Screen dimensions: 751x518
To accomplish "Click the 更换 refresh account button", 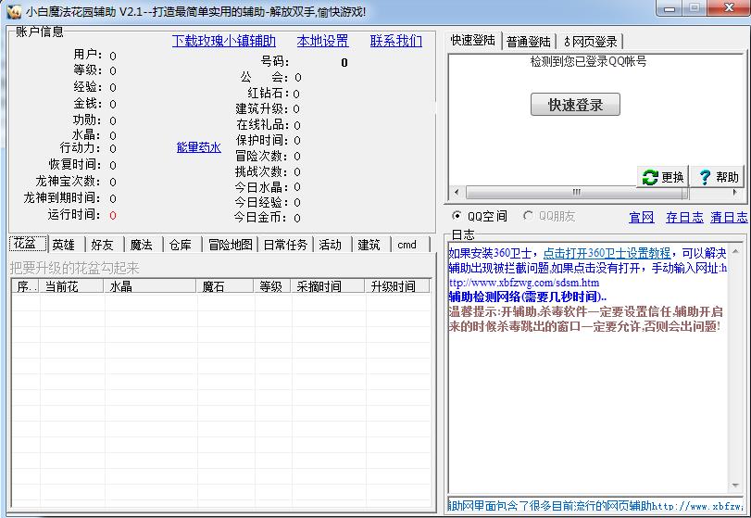I will [x=663, y=177].
